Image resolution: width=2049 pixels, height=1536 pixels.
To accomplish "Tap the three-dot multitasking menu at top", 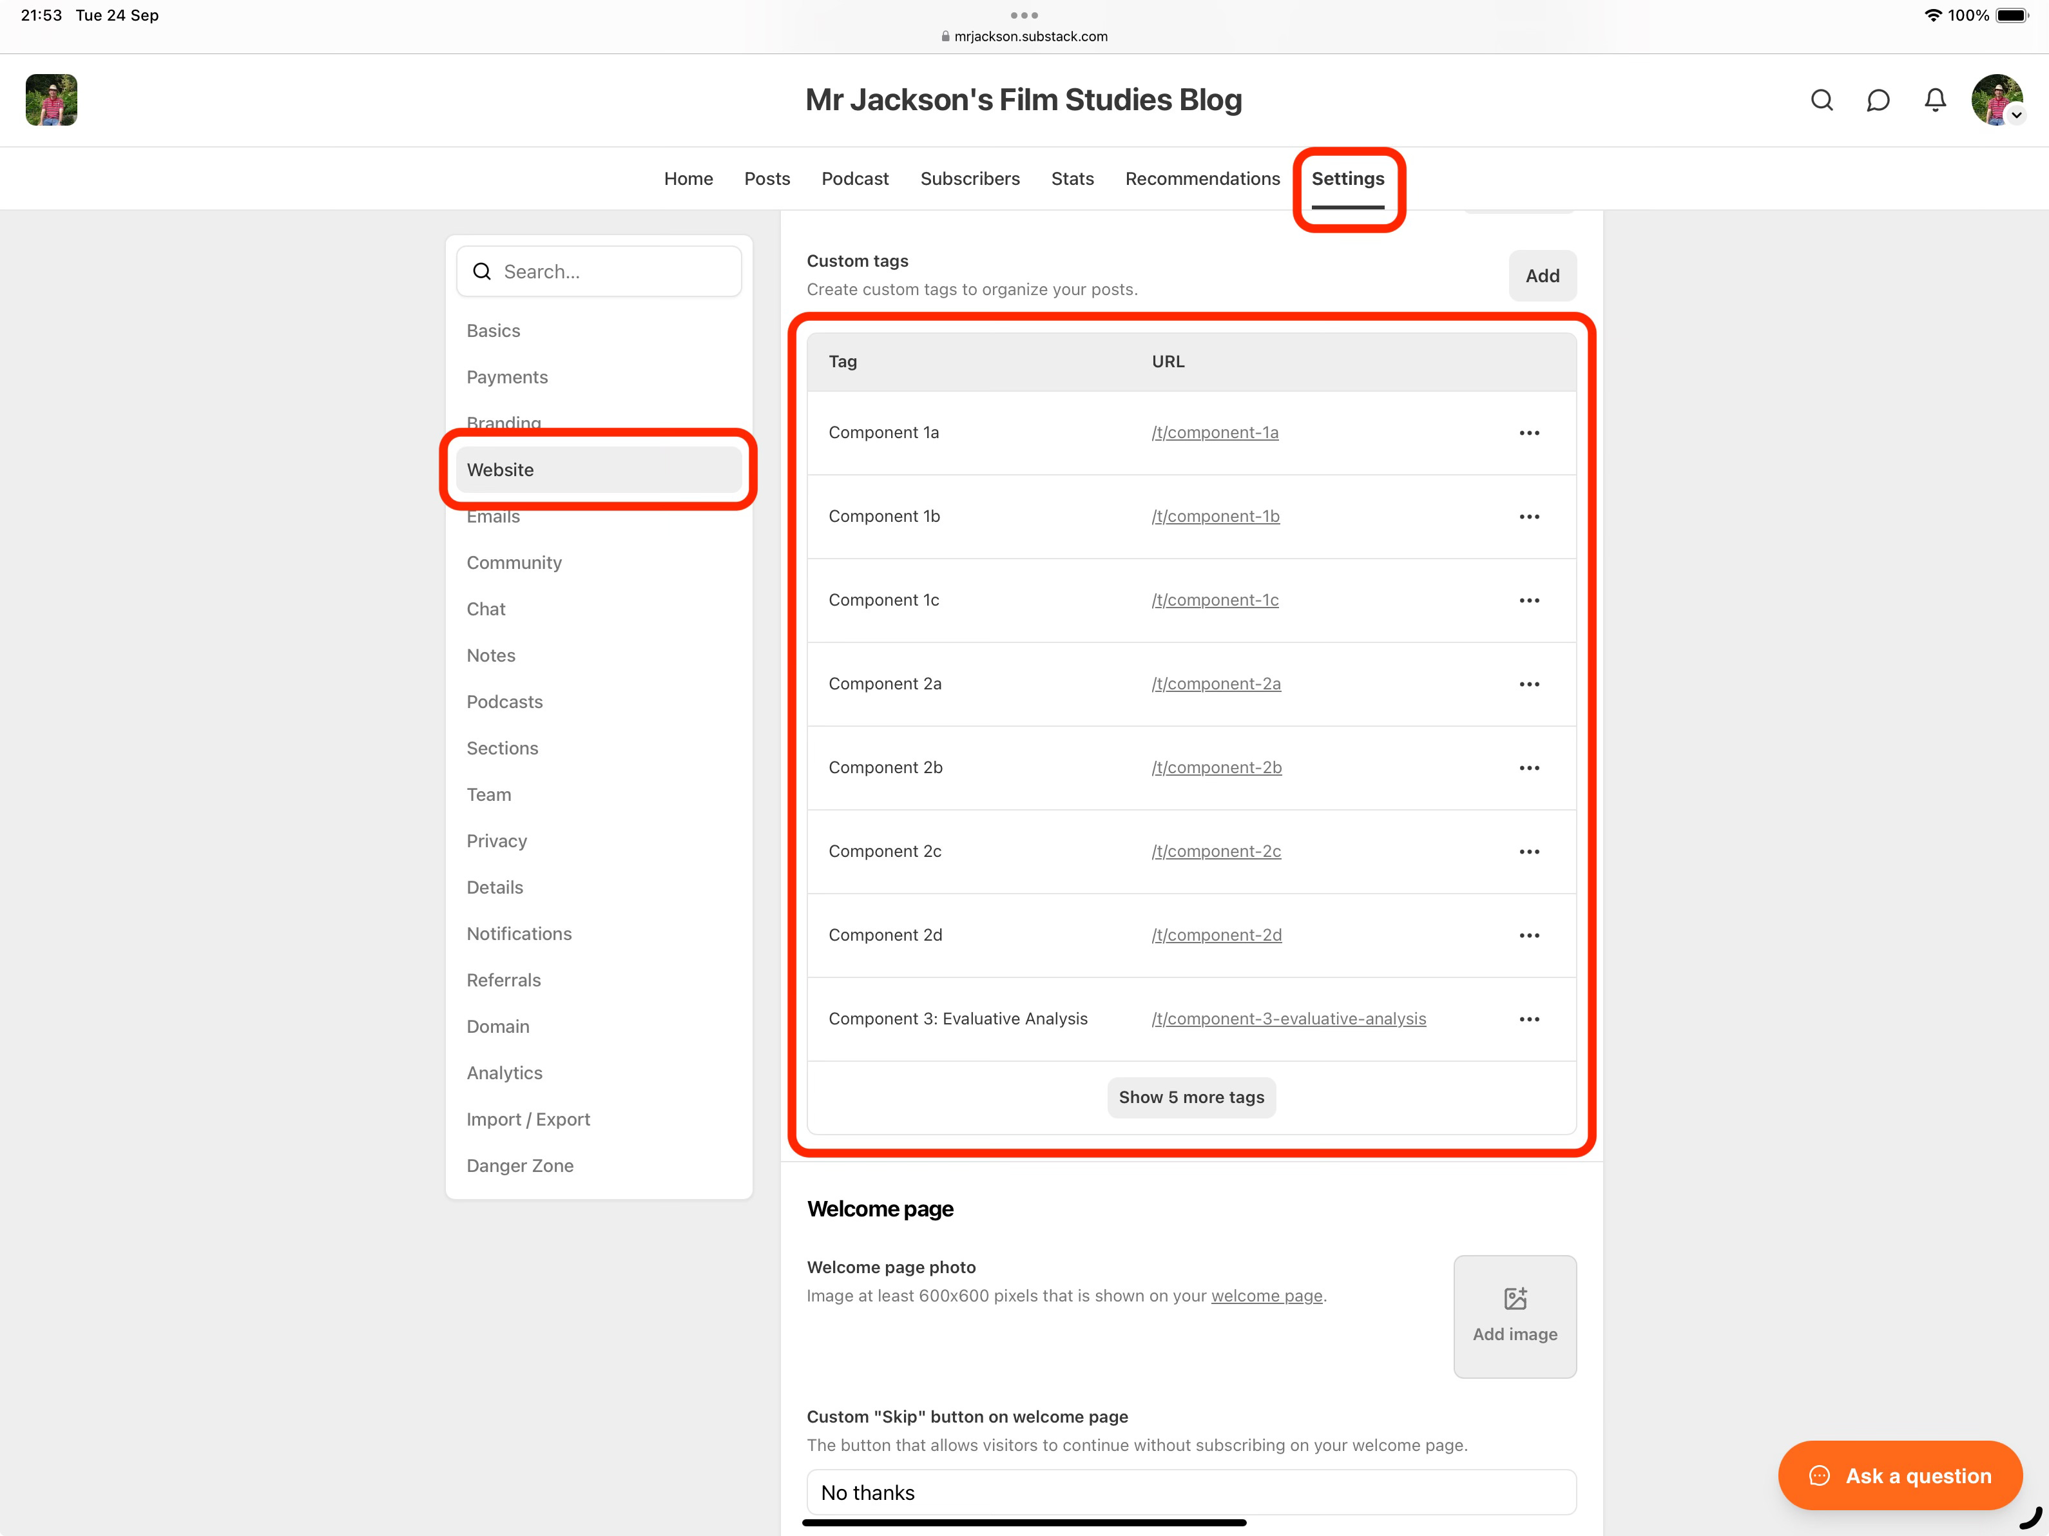I will click(1024, 15).
